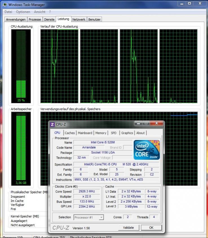The height and width of the screenshot is (238, 208).
Task: Open the Memory tab in CPU-Z
Action: (x=101, y=133)
